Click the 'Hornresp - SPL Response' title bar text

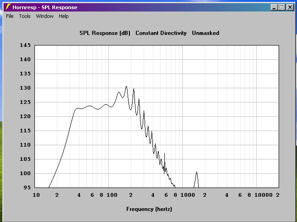[x=45, y=7]
